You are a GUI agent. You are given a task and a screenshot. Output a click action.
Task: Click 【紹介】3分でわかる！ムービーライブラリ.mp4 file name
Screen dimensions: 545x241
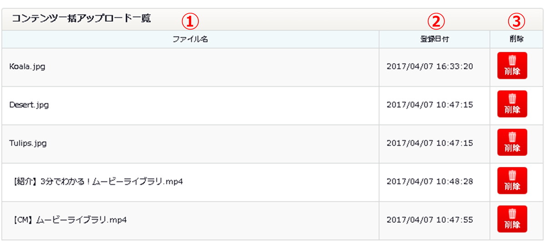point(96,182)
